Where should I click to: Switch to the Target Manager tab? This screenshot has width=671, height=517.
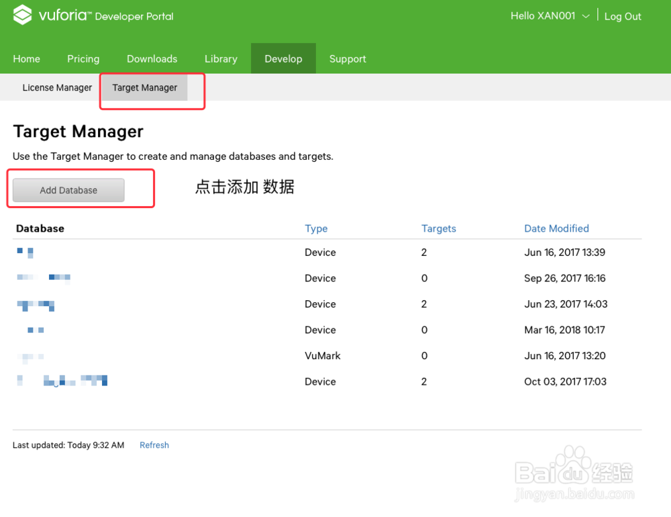click(145, 87)
